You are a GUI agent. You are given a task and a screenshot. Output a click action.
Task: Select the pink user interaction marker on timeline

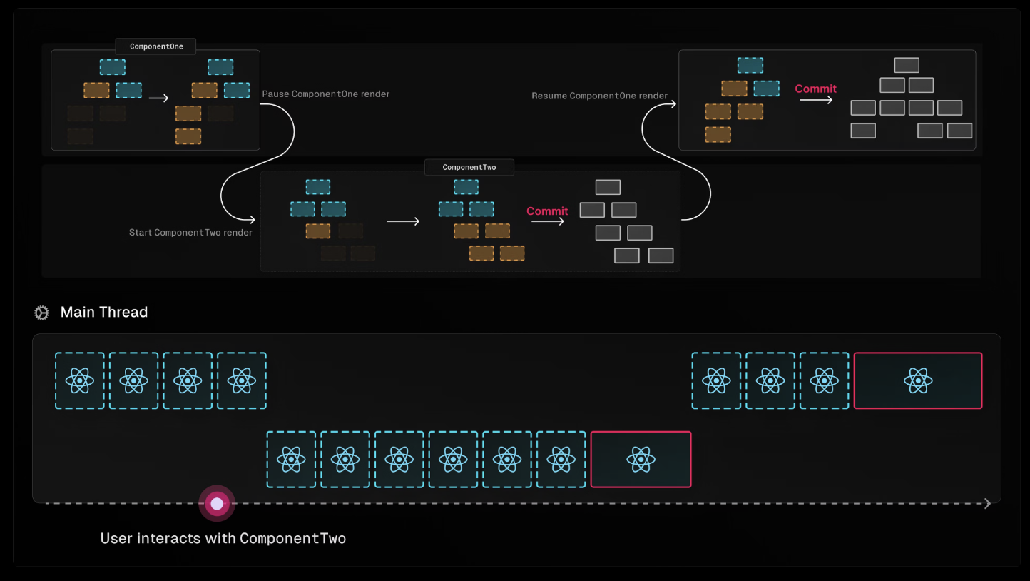click(x=217, y=504)
